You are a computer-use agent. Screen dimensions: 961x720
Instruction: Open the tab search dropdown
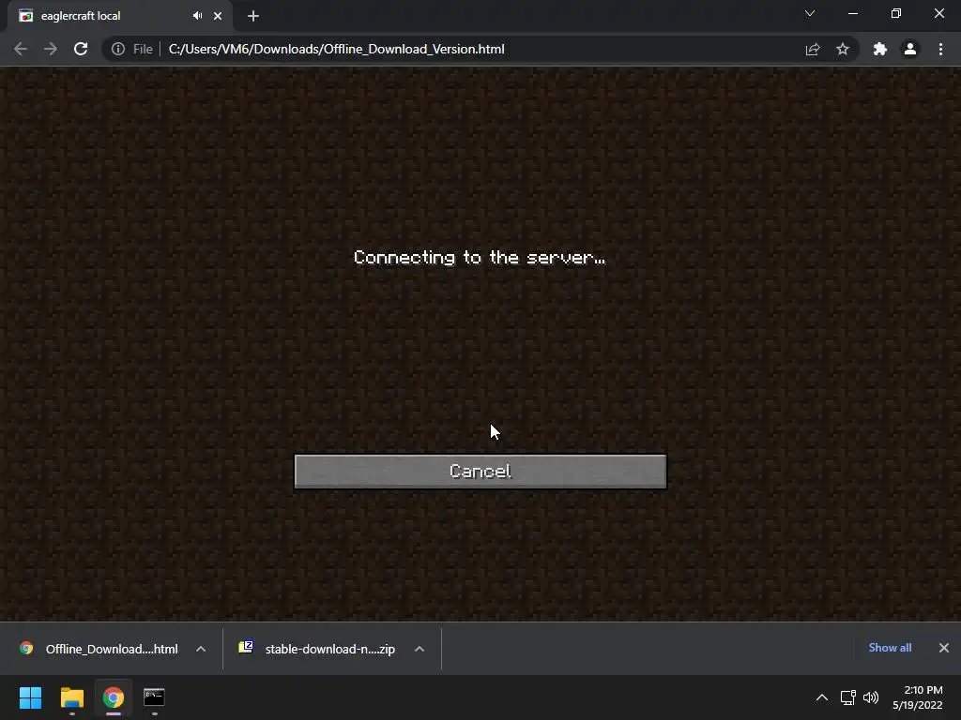(810, 13)
